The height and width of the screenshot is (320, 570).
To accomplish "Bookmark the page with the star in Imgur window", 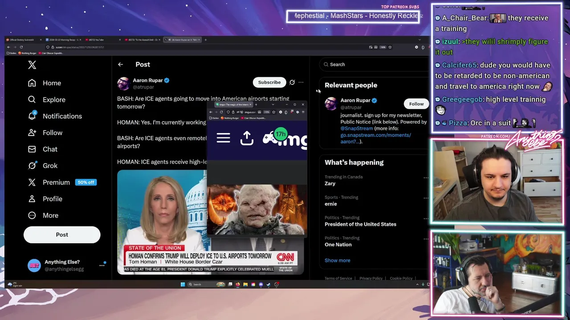I will (274, 112).
